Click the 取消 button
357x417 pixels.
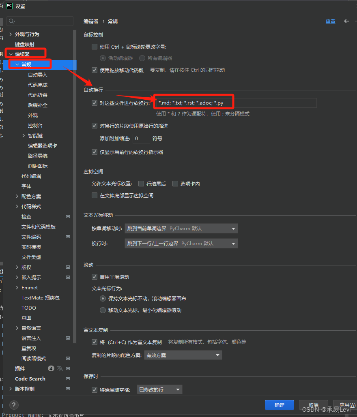point(313,405)
